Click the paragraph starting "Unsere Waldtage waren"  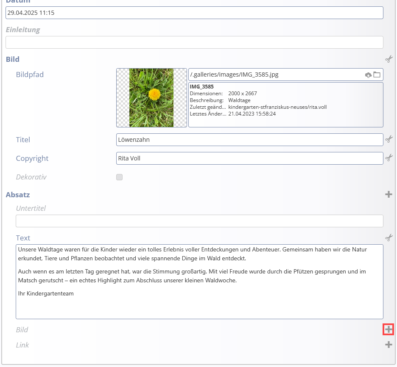click(x=193, y=254)
